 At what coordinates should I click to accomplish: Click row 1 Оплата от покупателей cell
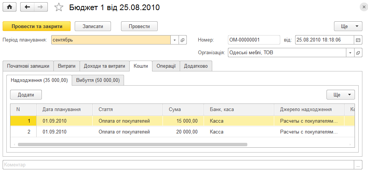click(x=127, y=121)
